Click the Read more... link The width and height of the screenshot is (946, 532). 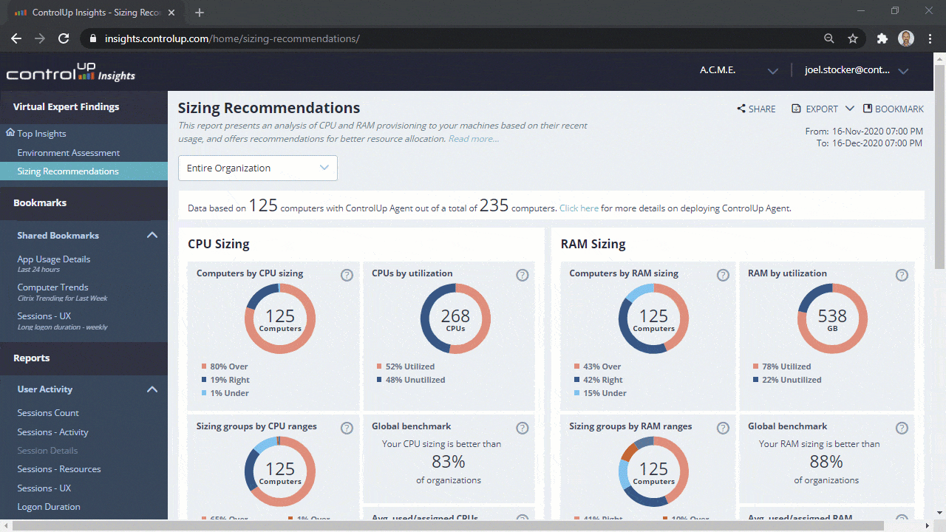[x=474, y=139]
